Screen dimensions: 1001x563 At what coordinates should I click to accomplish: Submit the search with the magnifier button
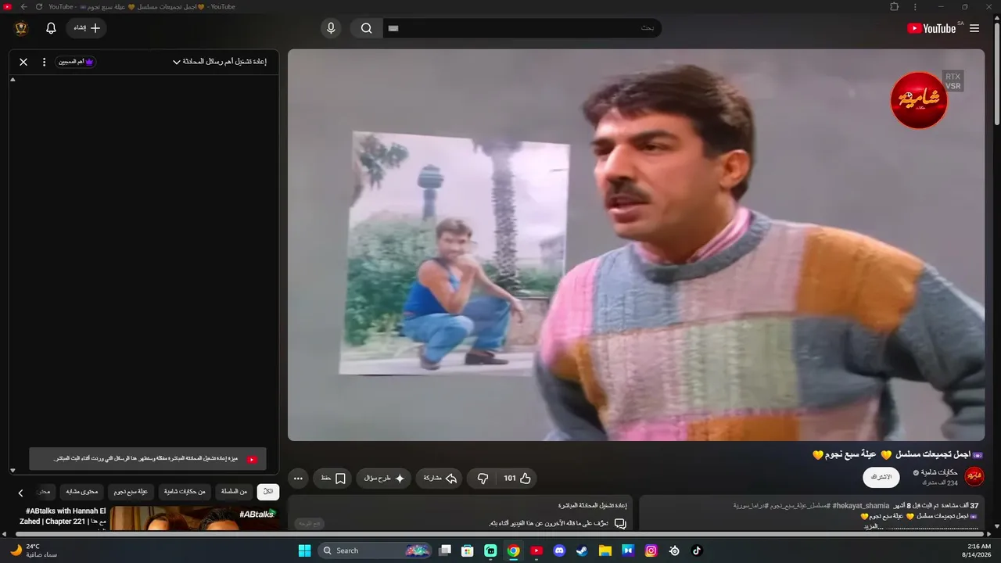pyautogui.click(x=366, y=28)
